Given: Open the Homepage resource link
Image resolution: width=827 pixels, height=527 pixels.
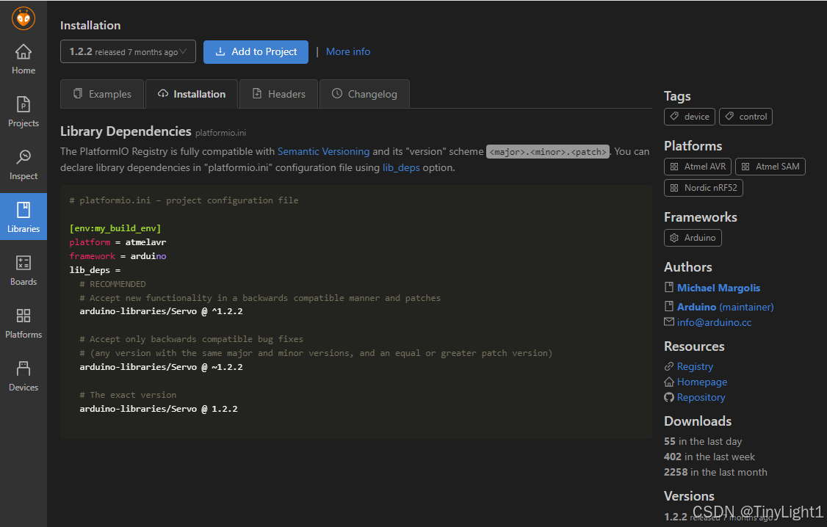Looking at the screenshot, I should click(x=702, y=382).
